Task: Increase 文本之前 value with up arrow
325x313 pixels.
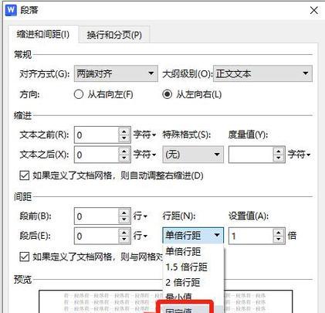Action: click(x=124, y=131)
